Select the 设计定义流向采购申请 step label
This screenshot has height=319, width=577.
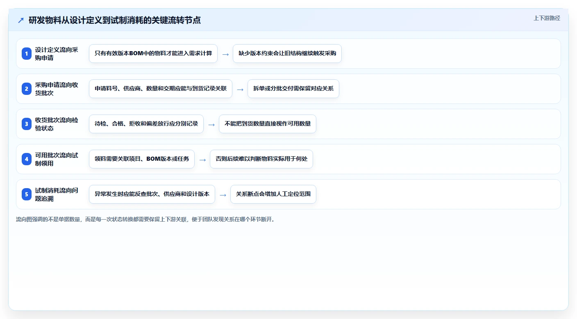pyautogui.click(x=57, y=54)
